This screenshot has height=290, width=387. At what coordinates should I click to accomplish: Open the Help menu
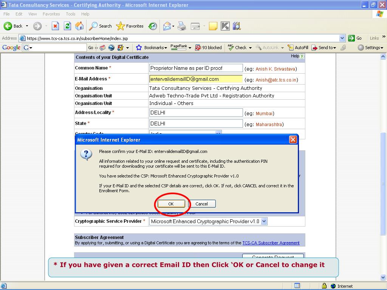[x=85, y=14]
